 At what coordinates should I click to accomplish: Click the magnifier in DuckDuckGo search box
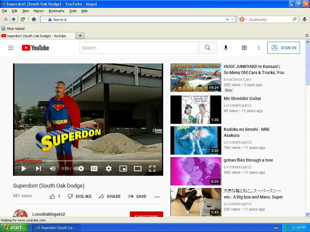[x=294, y=19]
